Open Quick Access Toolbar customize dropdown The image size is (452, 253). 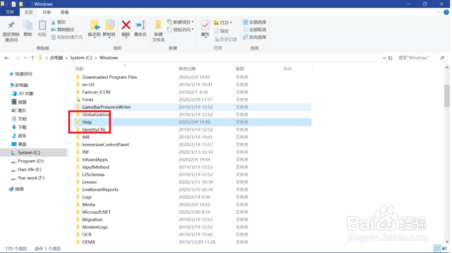tap(28, 5)
